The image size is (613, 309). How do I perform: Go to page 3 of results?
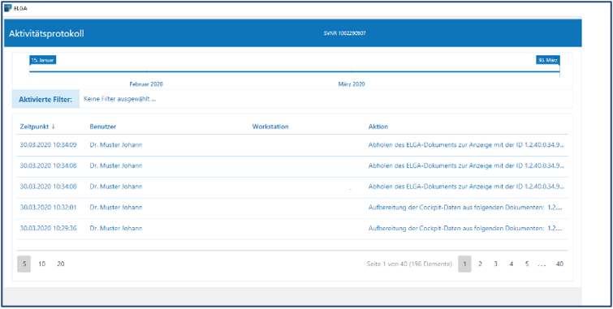coord(495,264)
